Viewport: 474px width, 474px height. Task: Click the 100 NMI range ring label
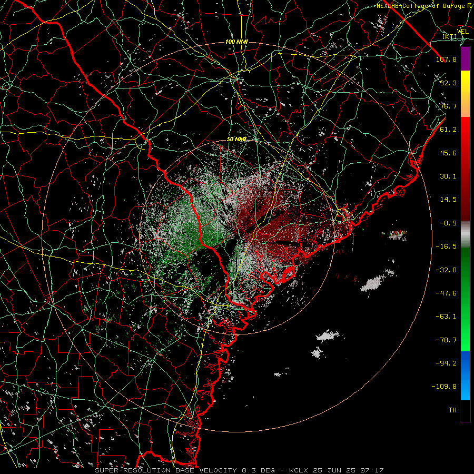pyautogui.click(x=236, y=42)
